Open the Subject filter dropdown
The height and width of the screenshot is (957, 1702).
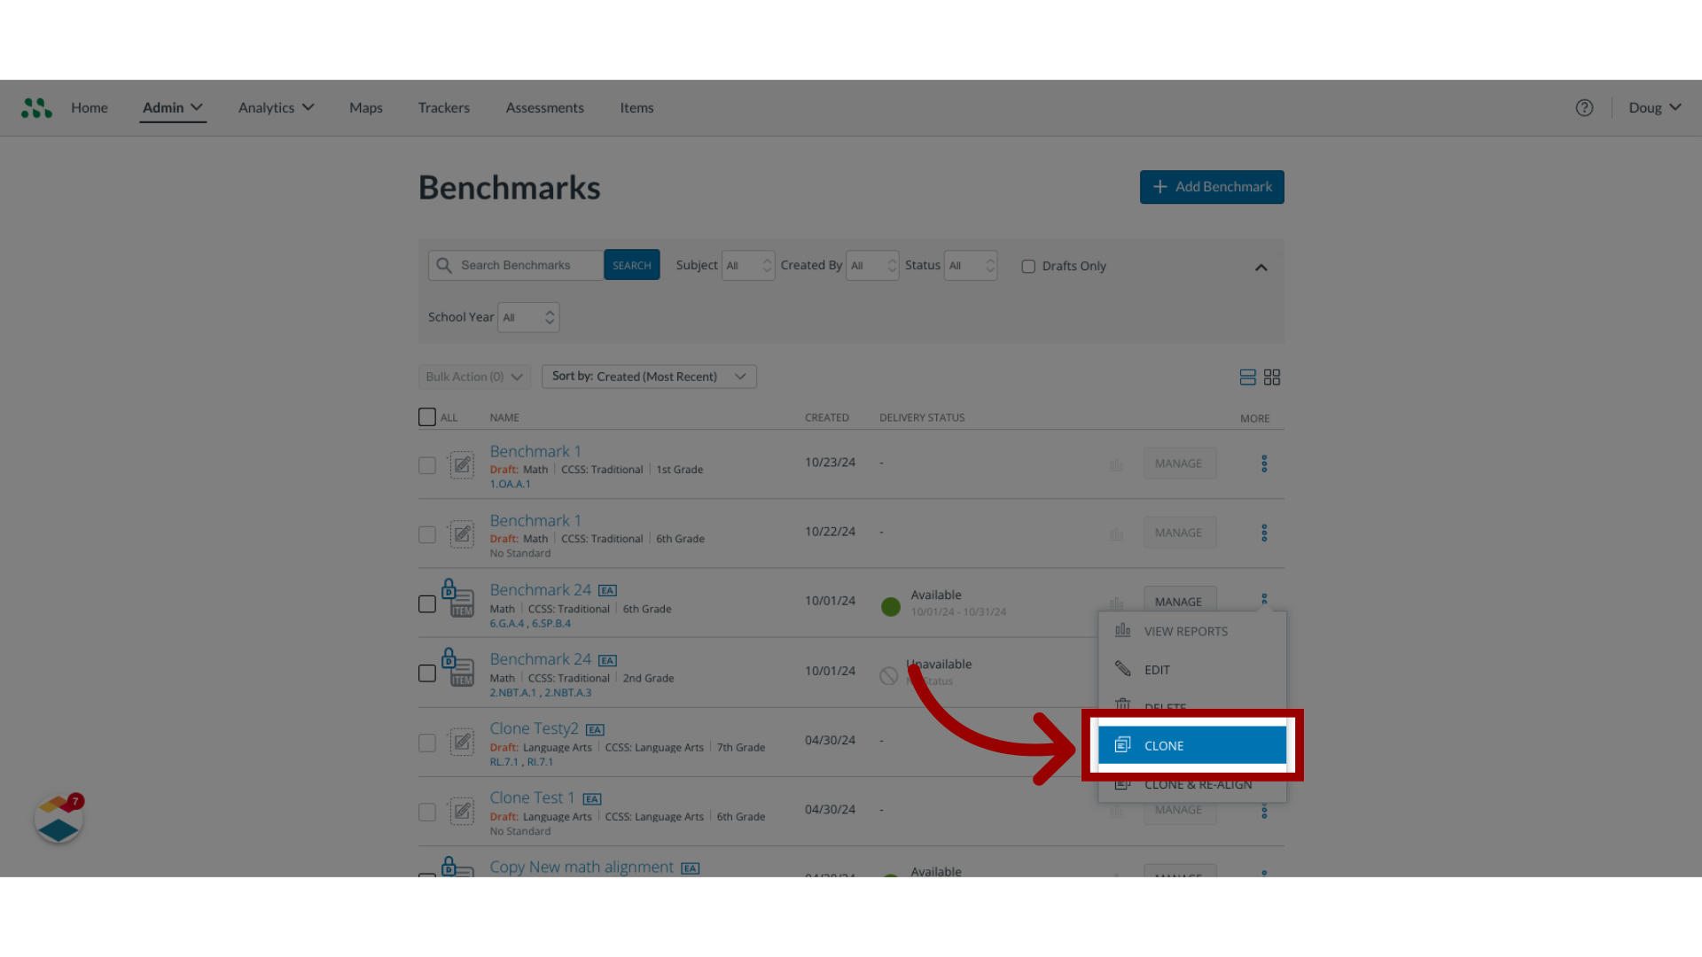coord(746,265)
